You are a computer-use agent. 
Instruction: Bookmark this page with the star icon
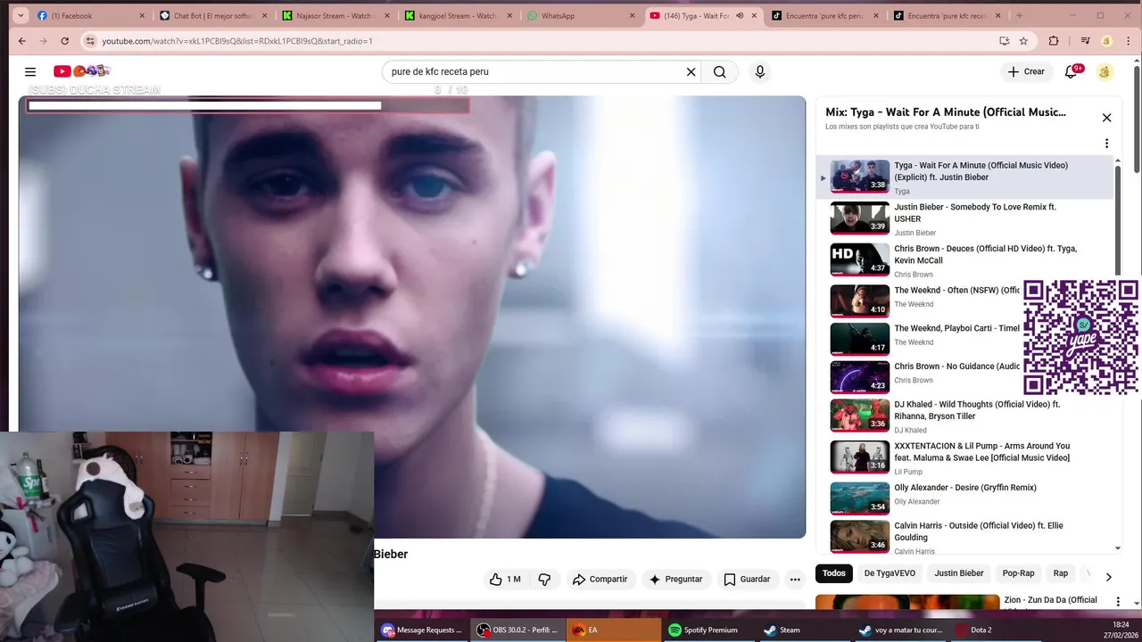click(1023, 41)
